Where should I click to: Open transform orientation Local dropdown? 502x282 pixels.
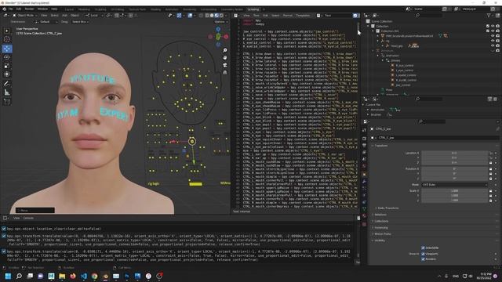tap(93, 16)
